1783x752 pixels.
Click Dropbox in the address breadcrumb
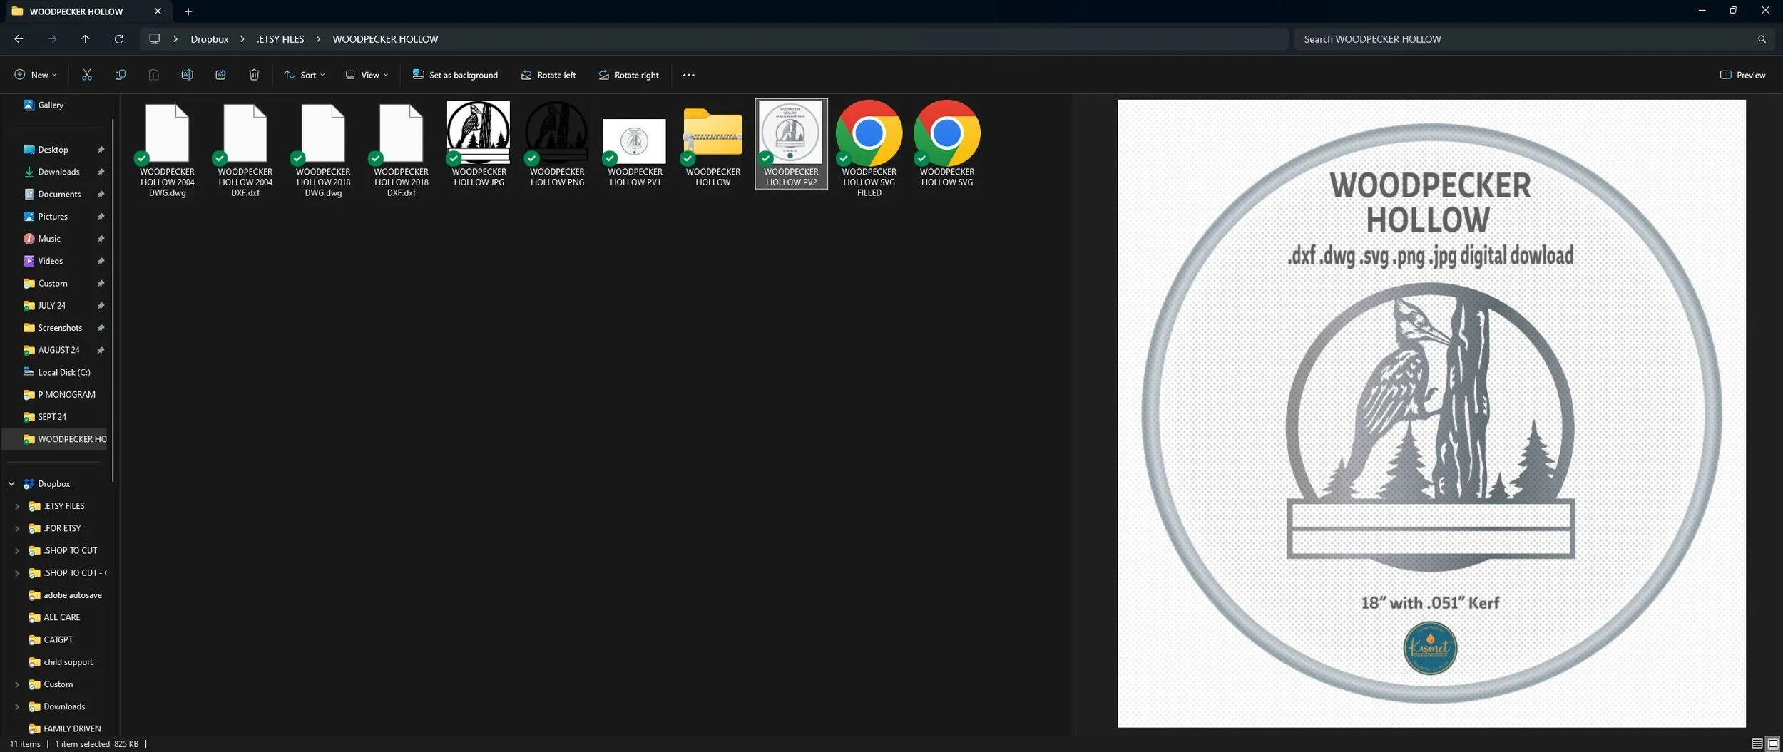click(209, 39)
